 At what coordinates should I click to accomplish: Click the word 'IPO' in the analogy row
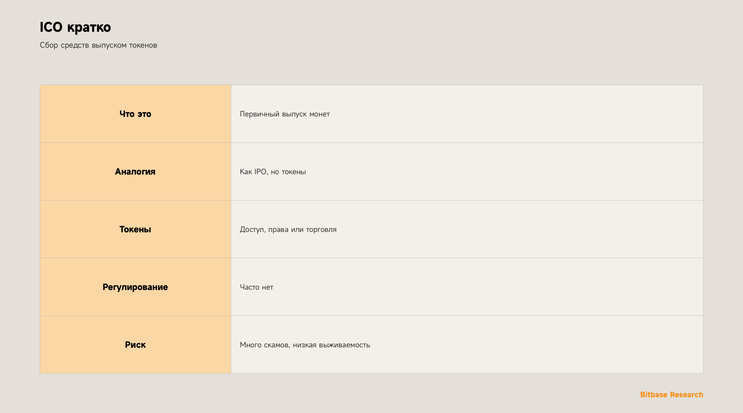click(260, 172)
